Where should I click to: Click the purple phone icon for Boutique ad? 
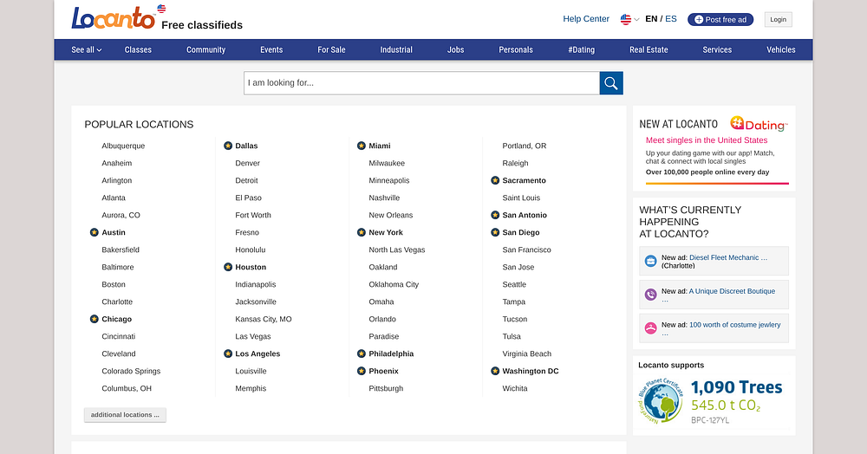click(651, 295)
